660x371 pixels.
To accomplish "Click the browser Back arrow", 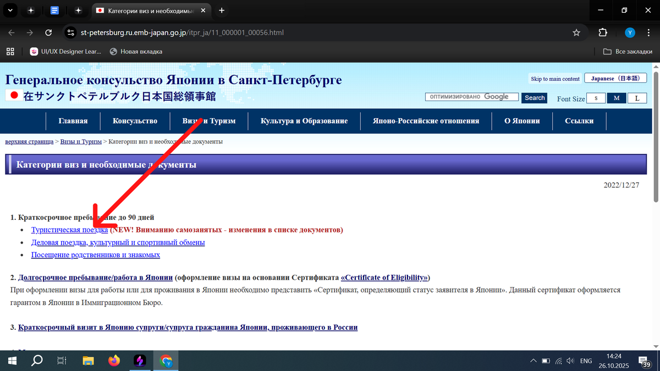I will click(12, 32).
